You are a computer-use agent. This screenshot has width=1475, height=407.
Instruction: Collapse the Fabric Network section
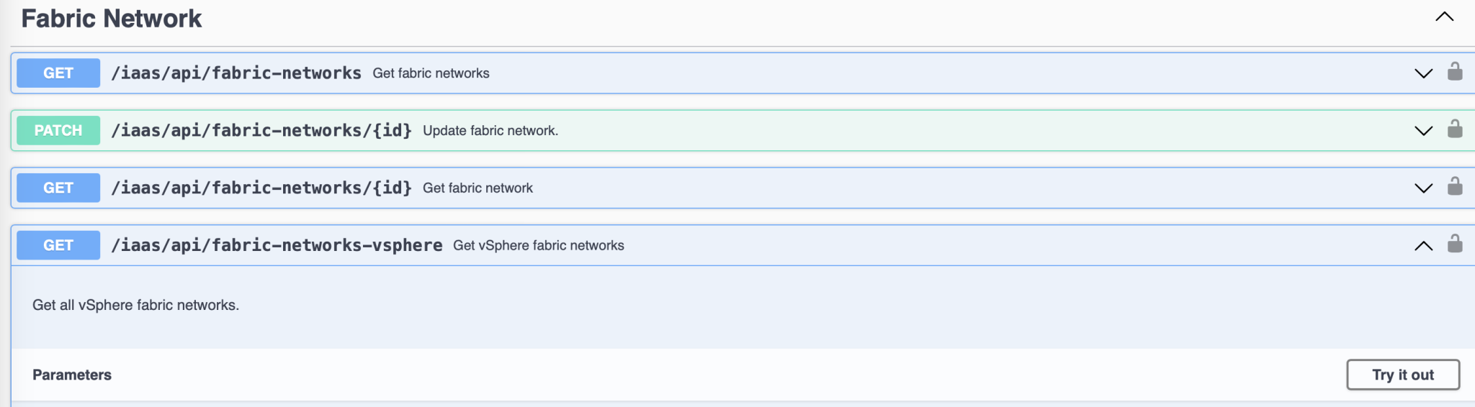(x=1445, y=17)
